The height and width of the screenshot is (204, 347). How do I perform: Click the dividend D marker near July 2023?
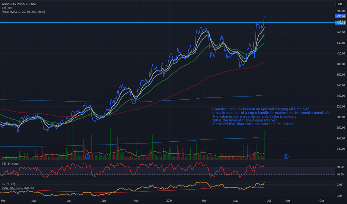[x=87, y=157]
